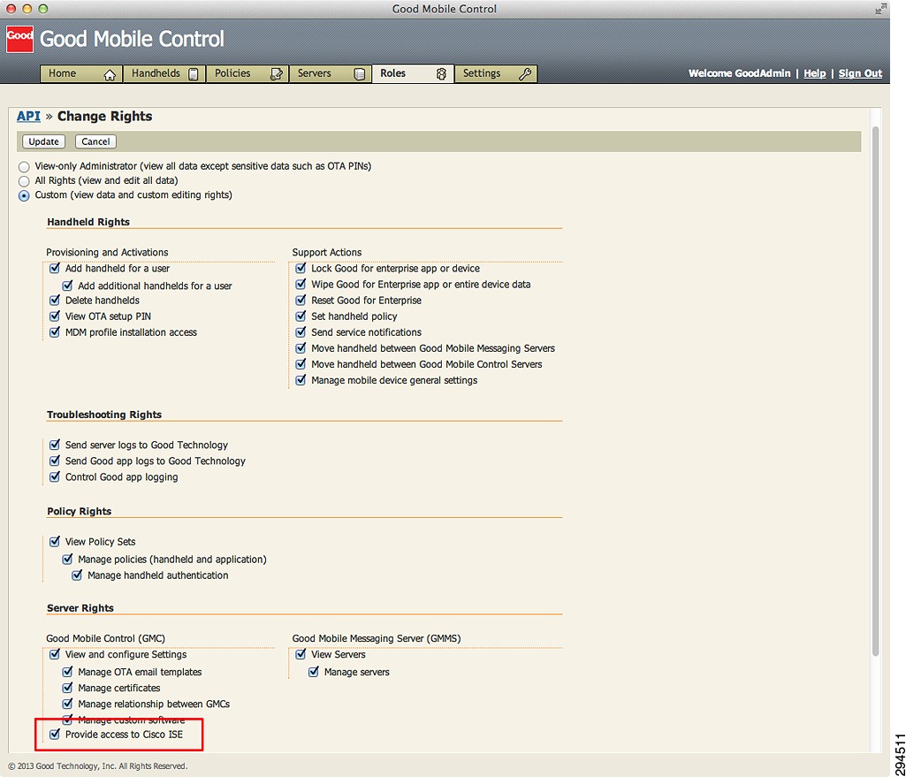The width and height of the screenshot is (906, 777).
Task: Open the Home tab
Action: coord(81,73)
